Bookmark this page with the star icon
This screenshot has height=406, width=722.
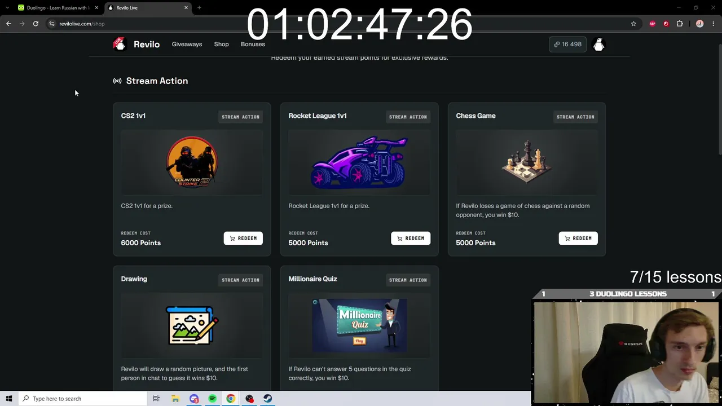[633, 24]
